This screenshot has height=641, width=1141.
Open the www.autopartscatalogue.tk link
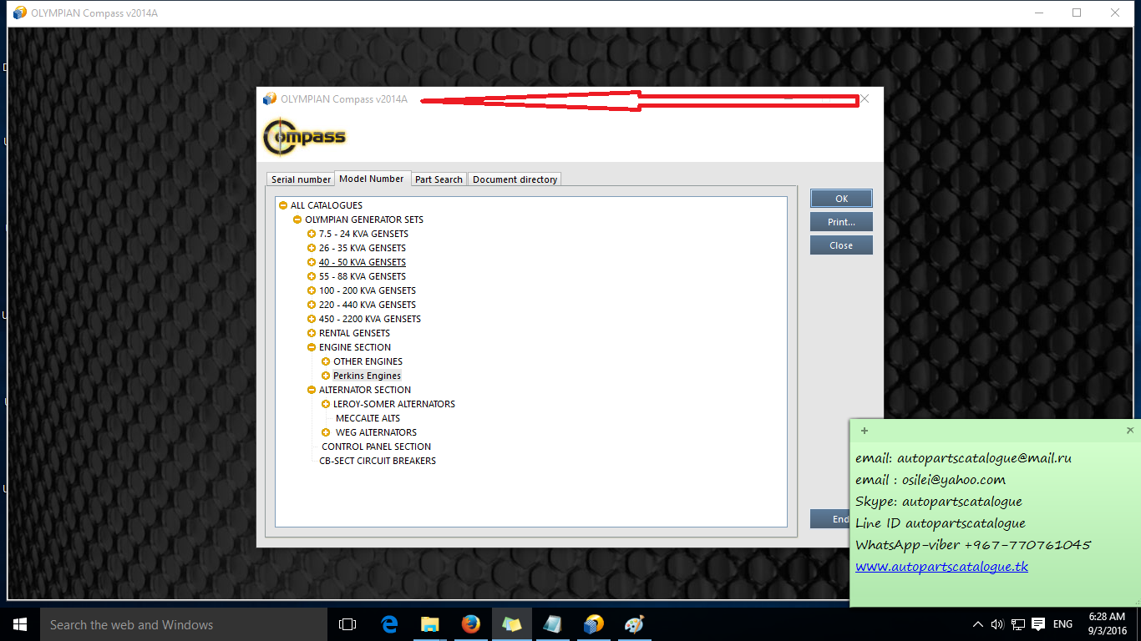click(941, 567)
